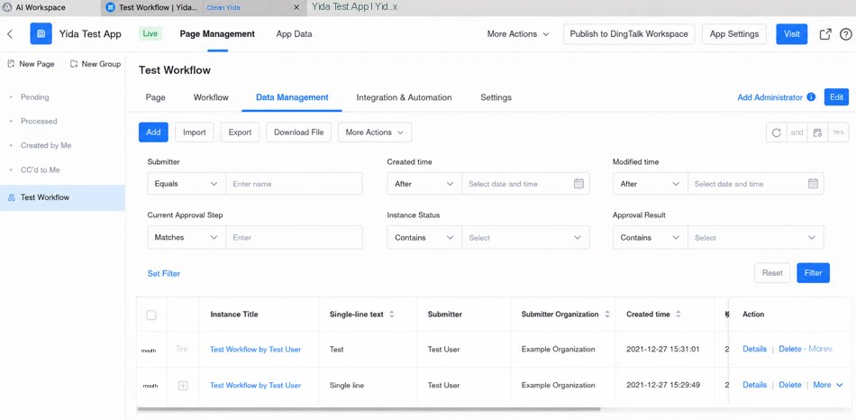The image size is (856, 420).
Task: Switch to the Workflow tab
Action: point(211,97)
